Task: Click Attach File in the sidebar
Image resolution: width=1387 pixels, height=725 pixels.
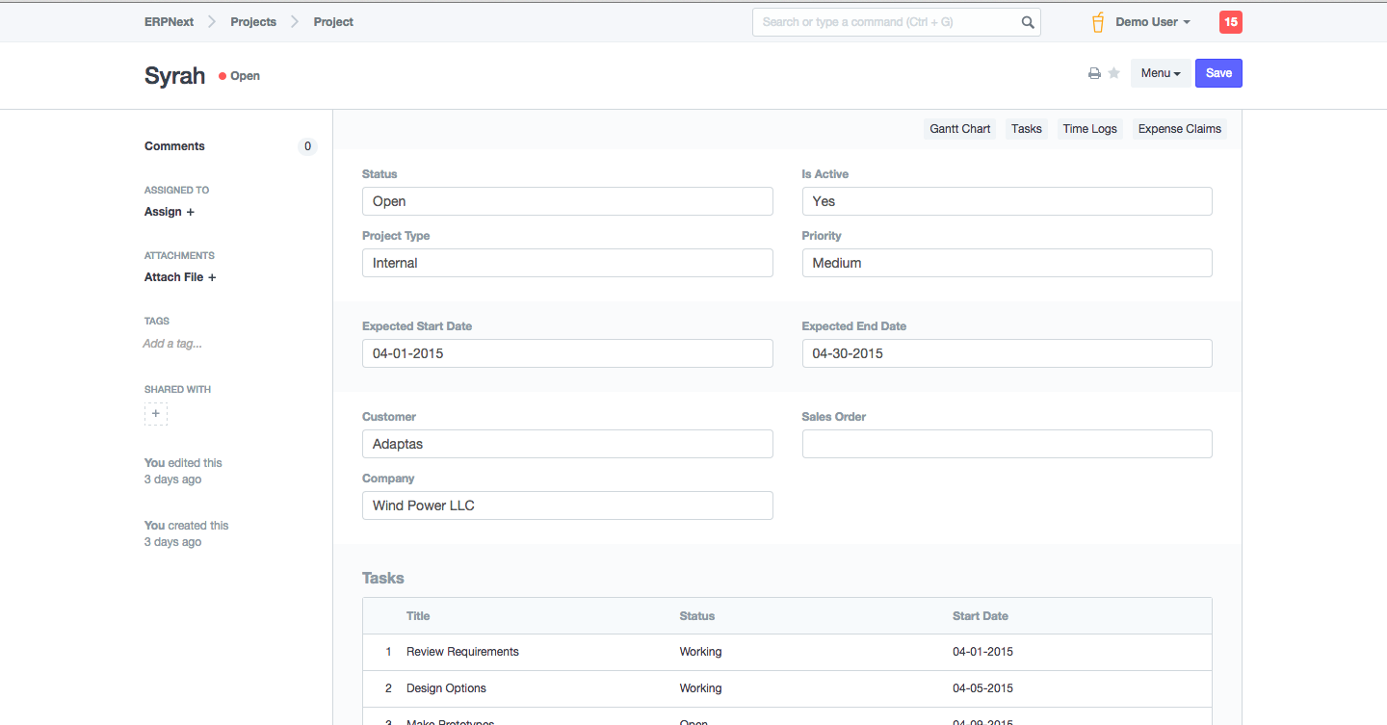Action: pyautogui.click(x=180, y=277)
